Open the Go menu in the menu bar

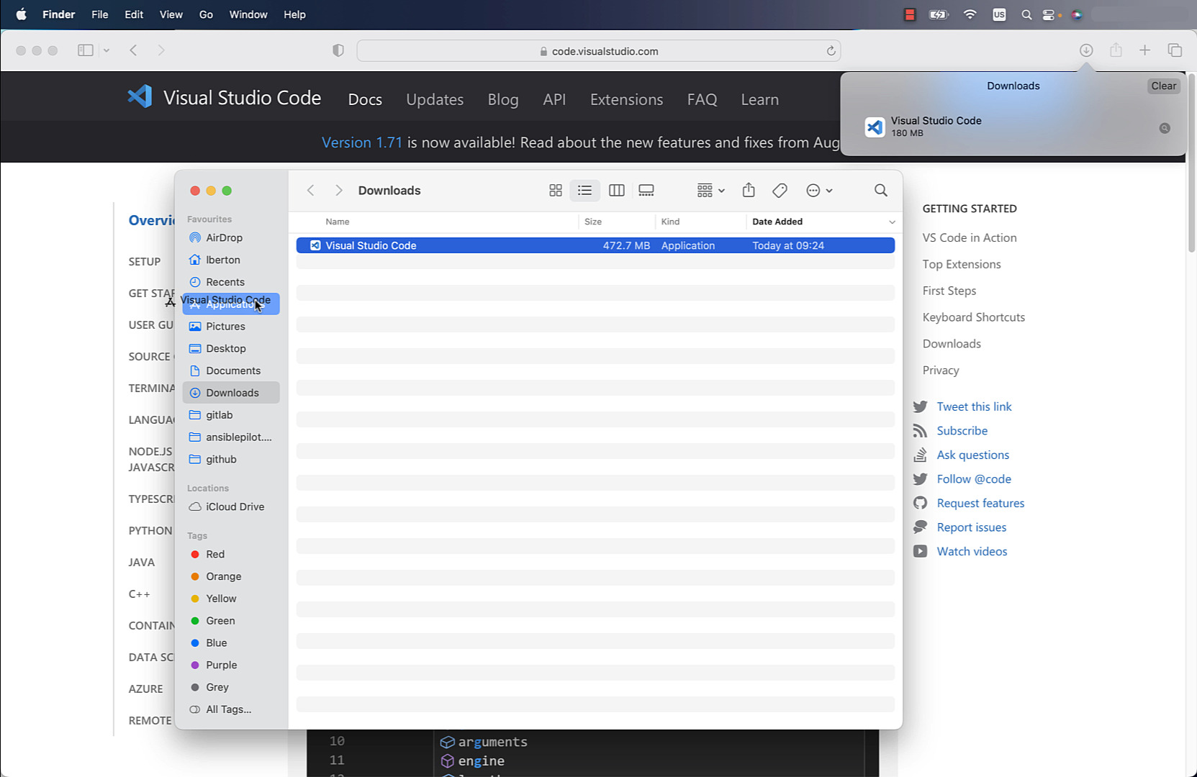[x=206, y=14]
